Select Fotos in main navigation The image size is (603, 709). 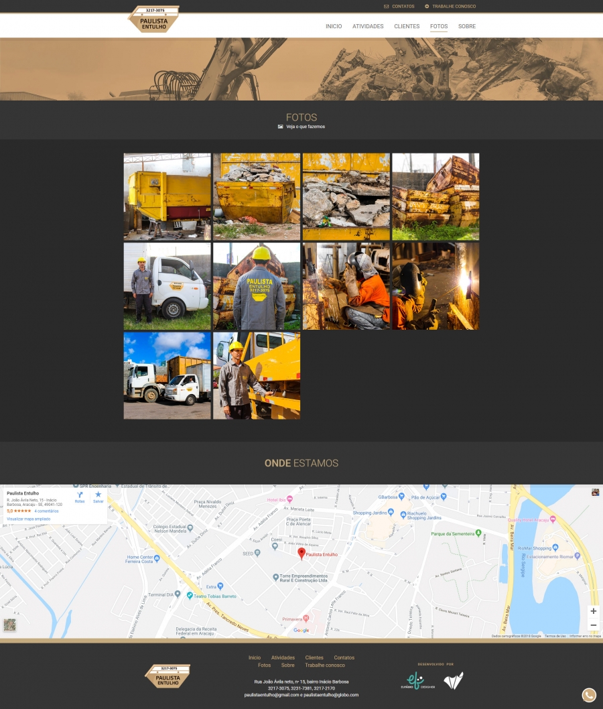tap(439, 26)
